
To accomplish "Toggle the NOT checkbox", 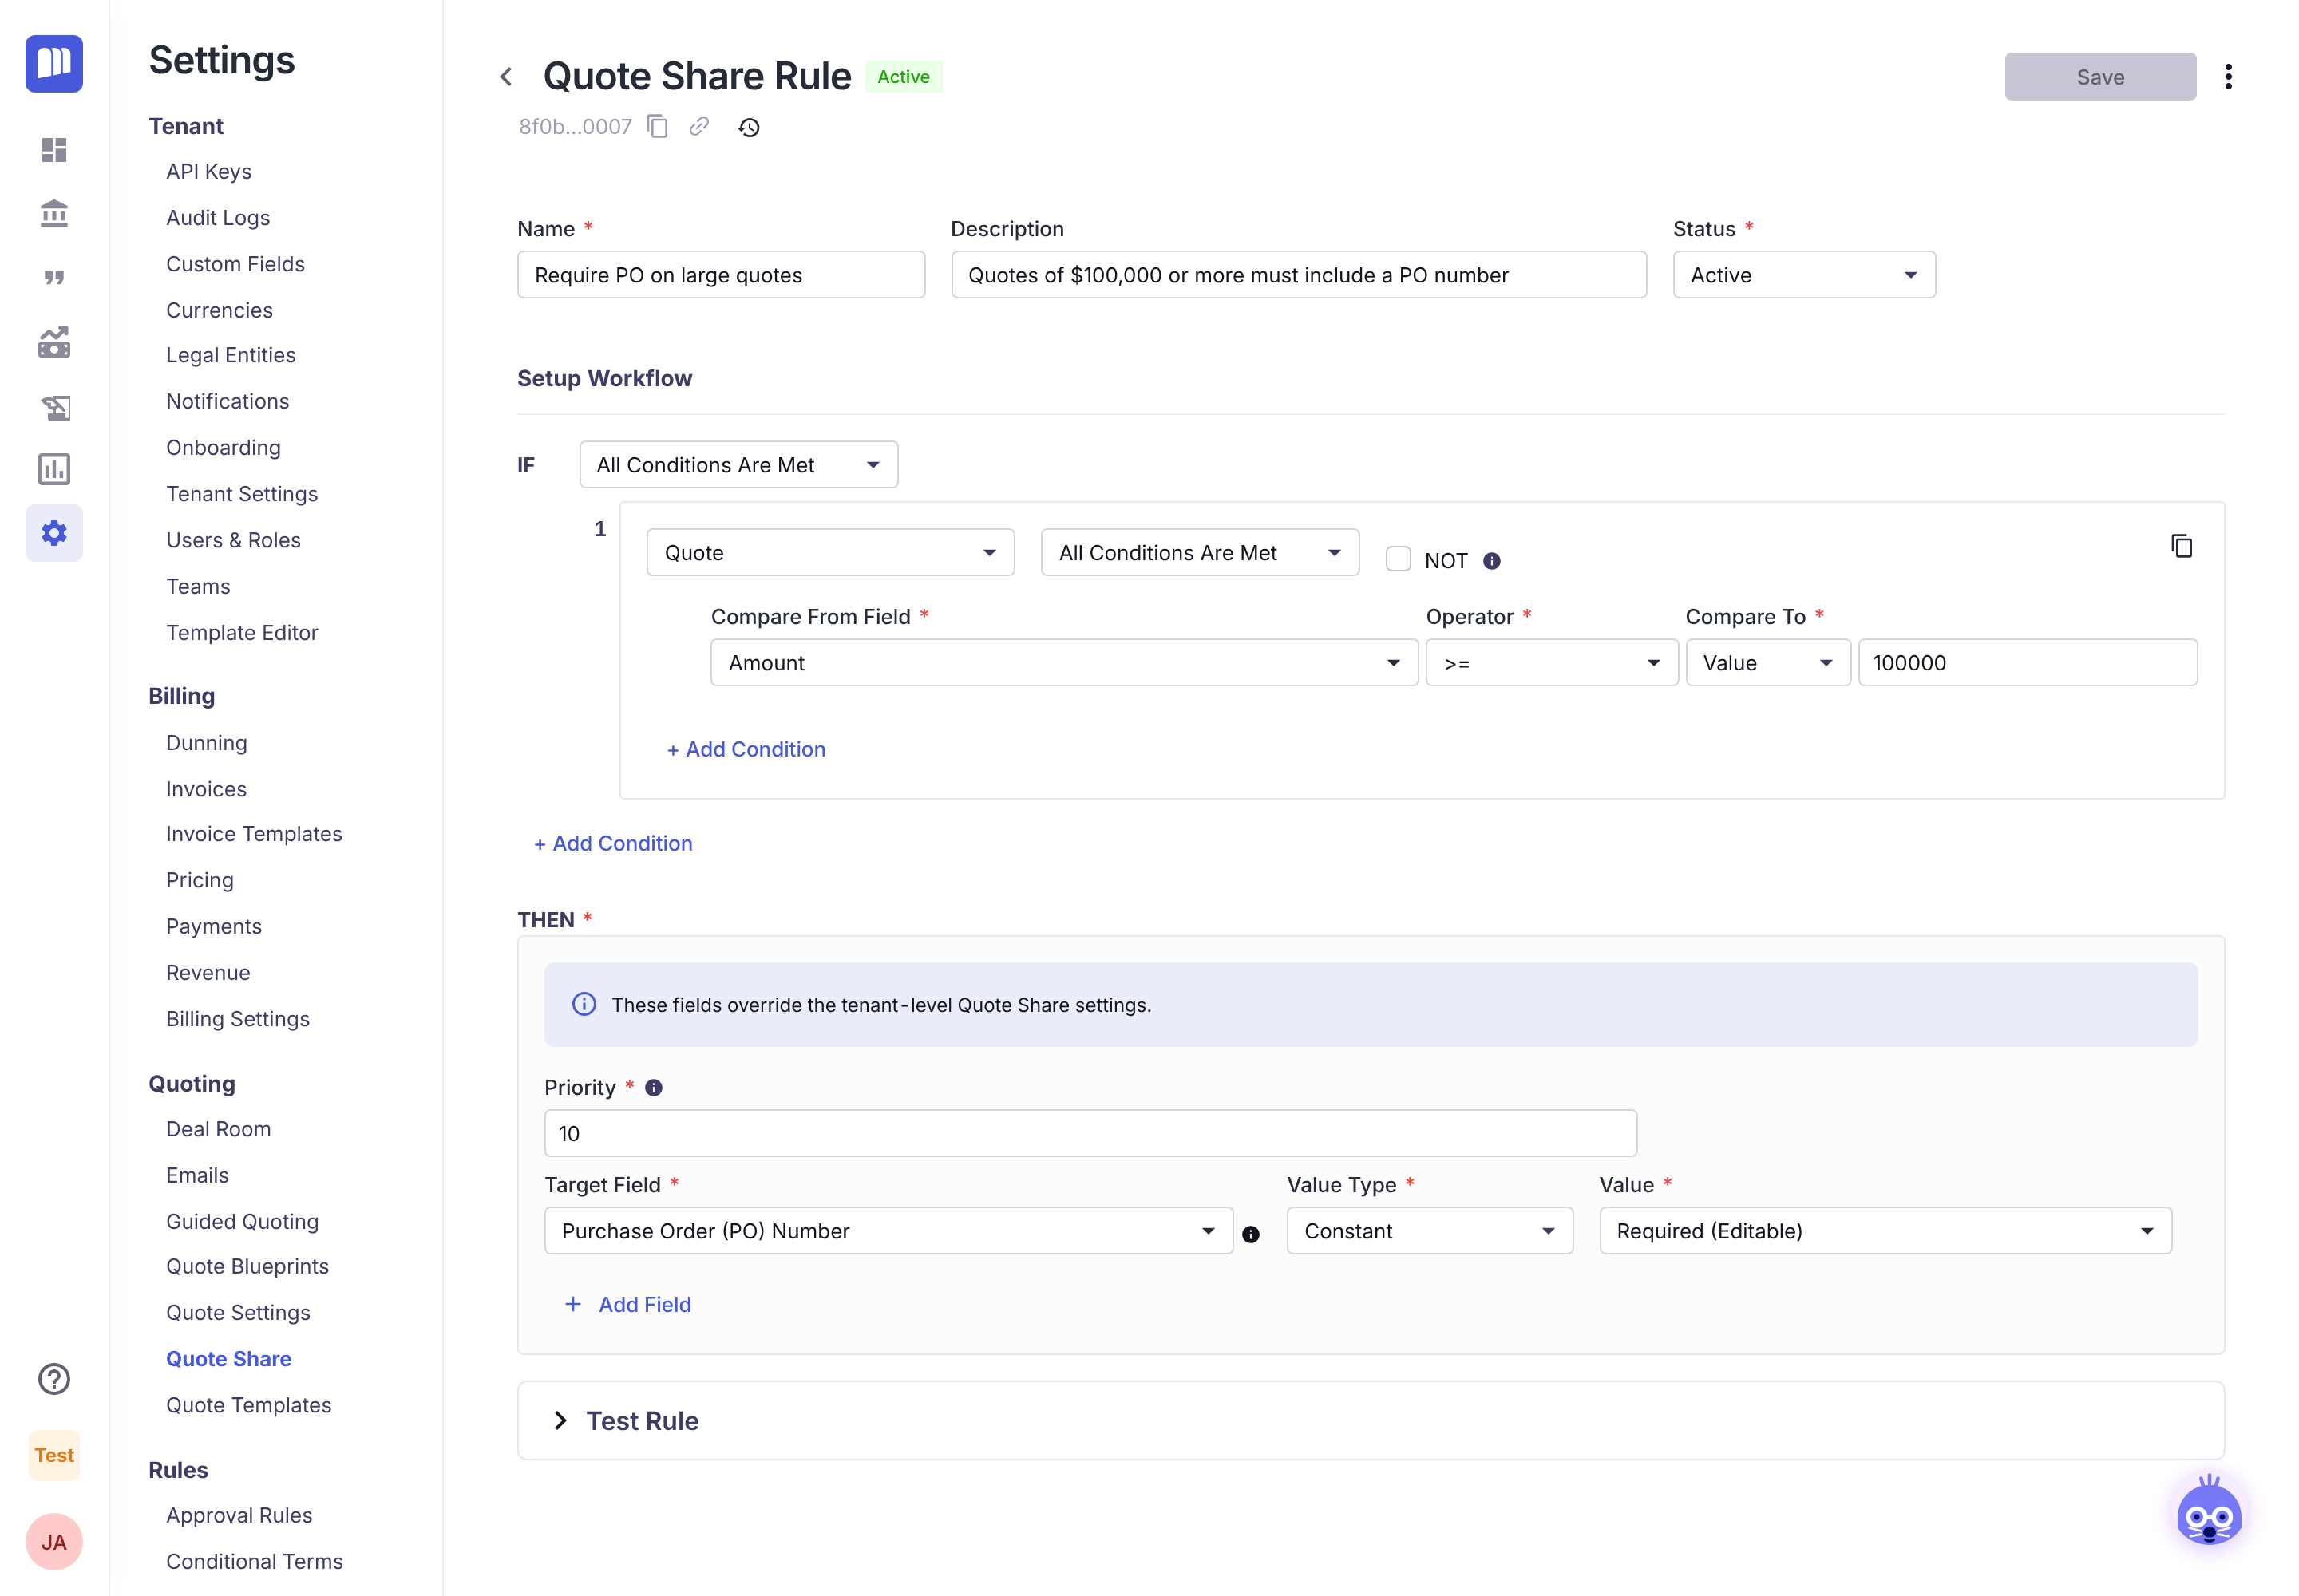I will 1398,559.
